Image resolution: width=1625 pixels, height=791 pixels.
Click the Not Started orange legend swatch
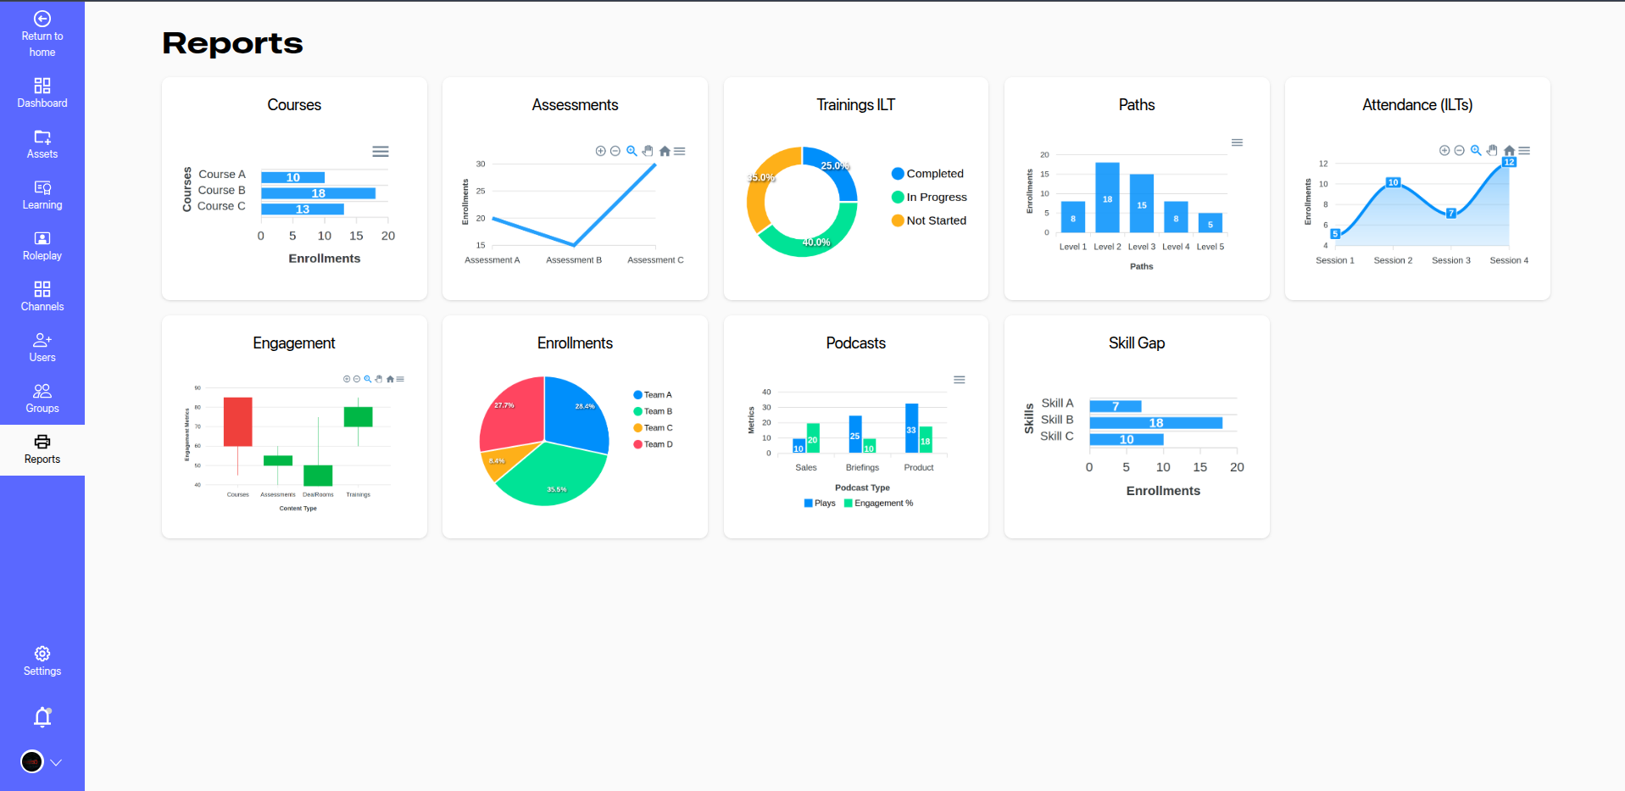point(898,220)
